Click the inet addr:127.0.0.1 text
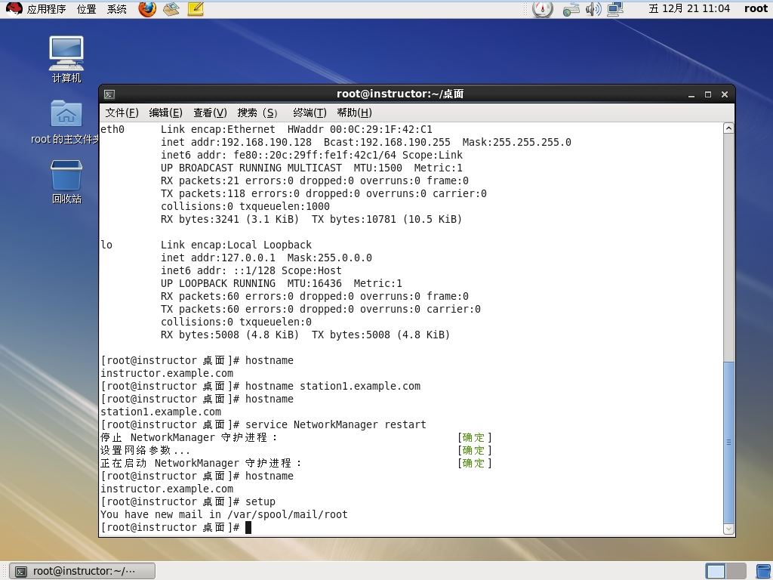 coord(218,258)
